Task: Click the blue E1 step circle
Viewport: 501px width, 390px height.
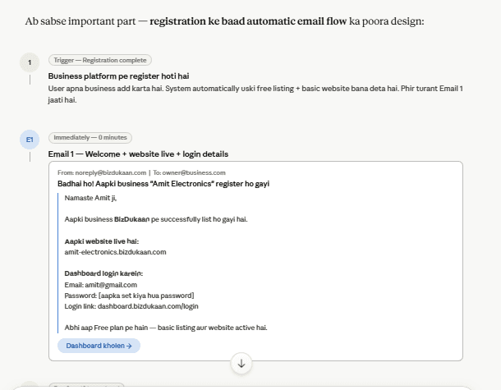Action: pyautogui.click(x=30, y=140)
